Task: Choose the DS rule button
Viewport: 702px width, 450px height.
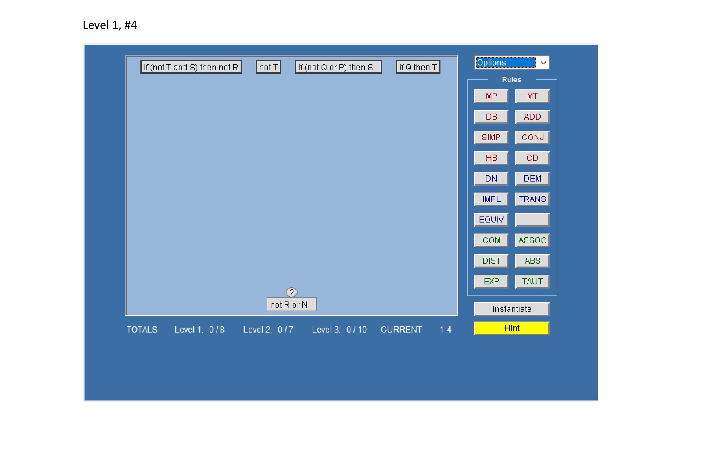Action: point(491,117)
